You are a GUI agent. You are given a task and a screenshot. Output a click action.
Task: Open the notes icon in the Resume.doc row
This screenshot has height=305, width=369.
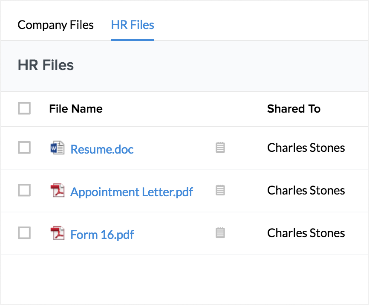pyautogui.click(x=220, y=148)
